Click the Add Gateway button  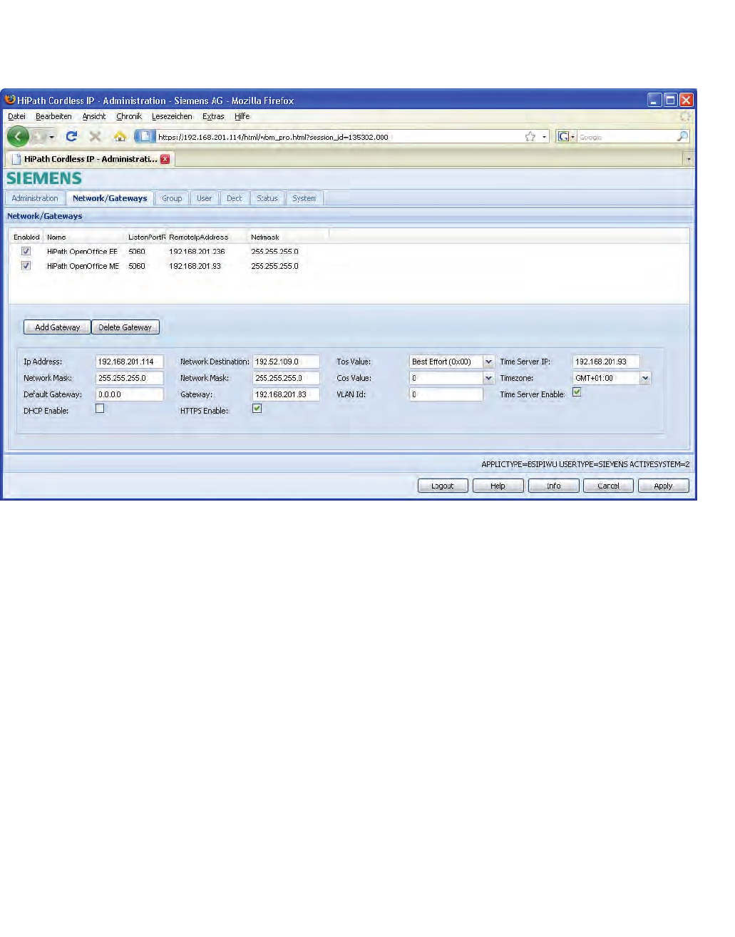click(57, 327)
